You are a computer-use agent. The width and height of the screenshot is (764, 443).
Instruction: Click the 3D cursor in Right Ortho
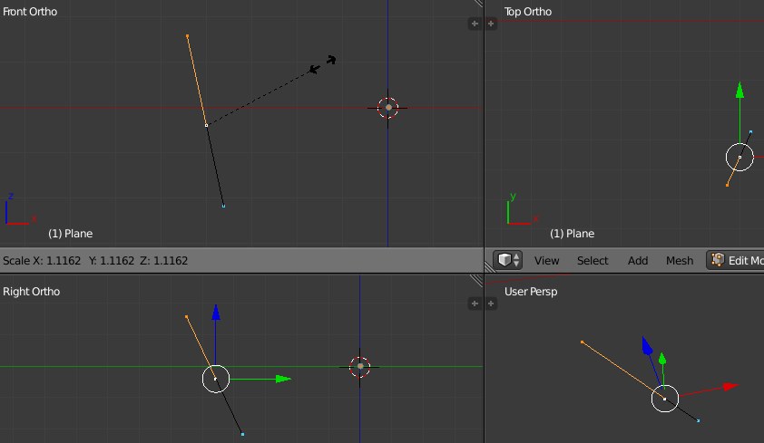click(x=360, y=367)
